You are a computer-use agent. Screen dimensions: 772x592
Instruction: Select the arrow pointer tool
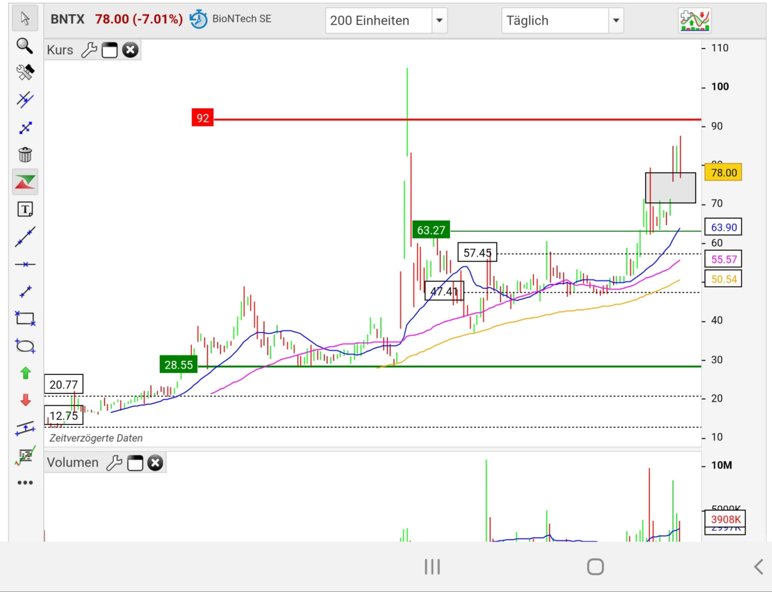25,19
